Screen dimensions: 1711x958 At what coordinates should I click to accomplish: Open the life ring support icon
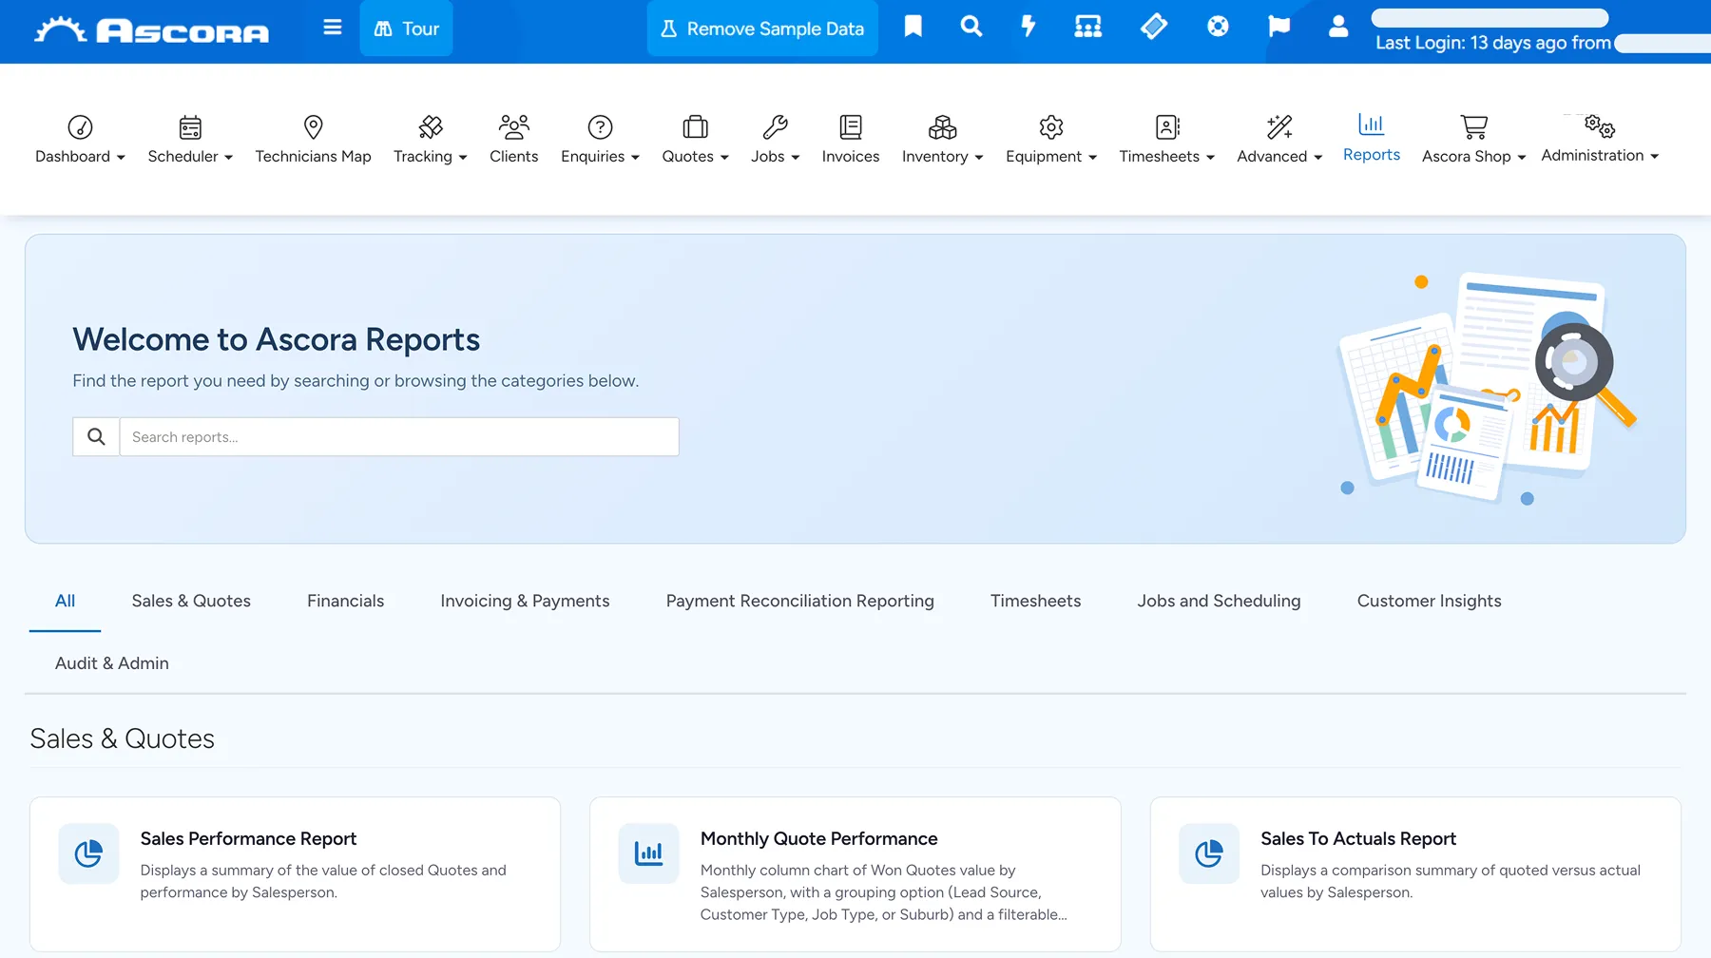pos(1218,27)
